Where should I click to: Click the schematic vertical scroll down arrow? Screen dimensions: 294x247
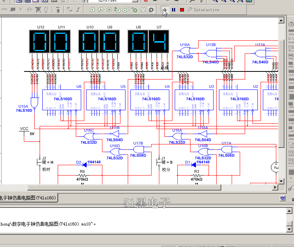281,181
